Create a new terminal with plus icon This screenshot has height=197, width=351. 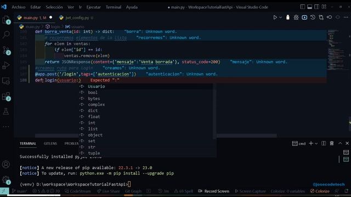click(311, 143)
